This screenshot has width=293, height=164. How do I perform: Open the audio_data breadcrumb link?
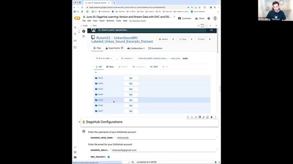[x=175, y=58]
